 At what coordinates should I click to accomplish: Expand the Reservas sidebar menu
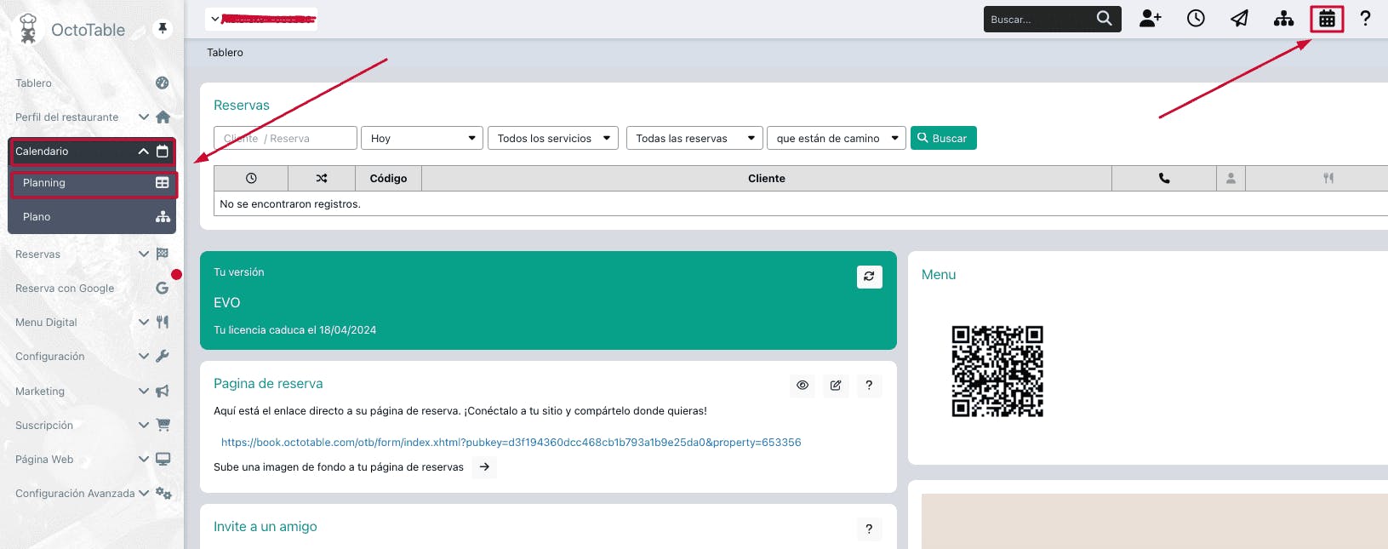click(143, 254)
